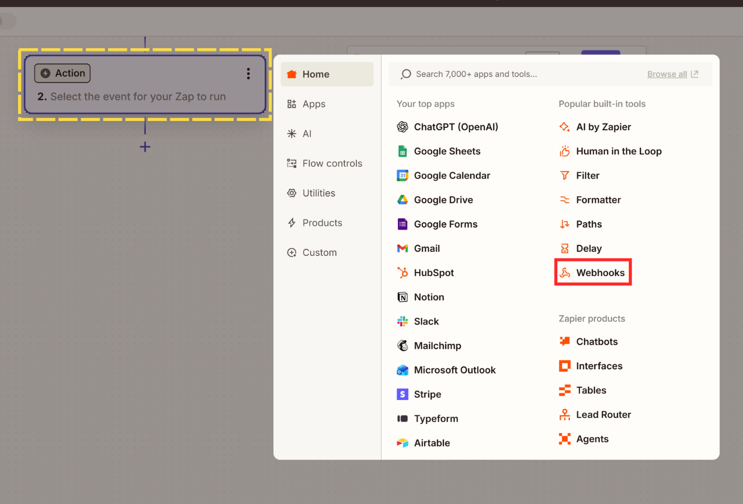Image resolution: width=743 pixels, height=504 pixels.
Task: Select the Notion app icon
Action: (402, 297)
